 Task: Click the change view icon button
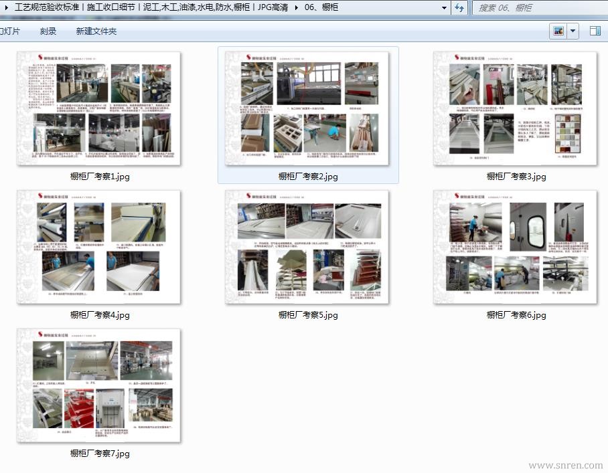coord(557,31)
